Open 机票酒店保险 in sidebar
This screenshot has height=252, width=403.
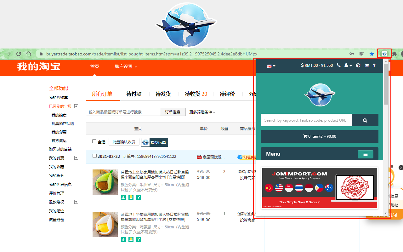63,124
